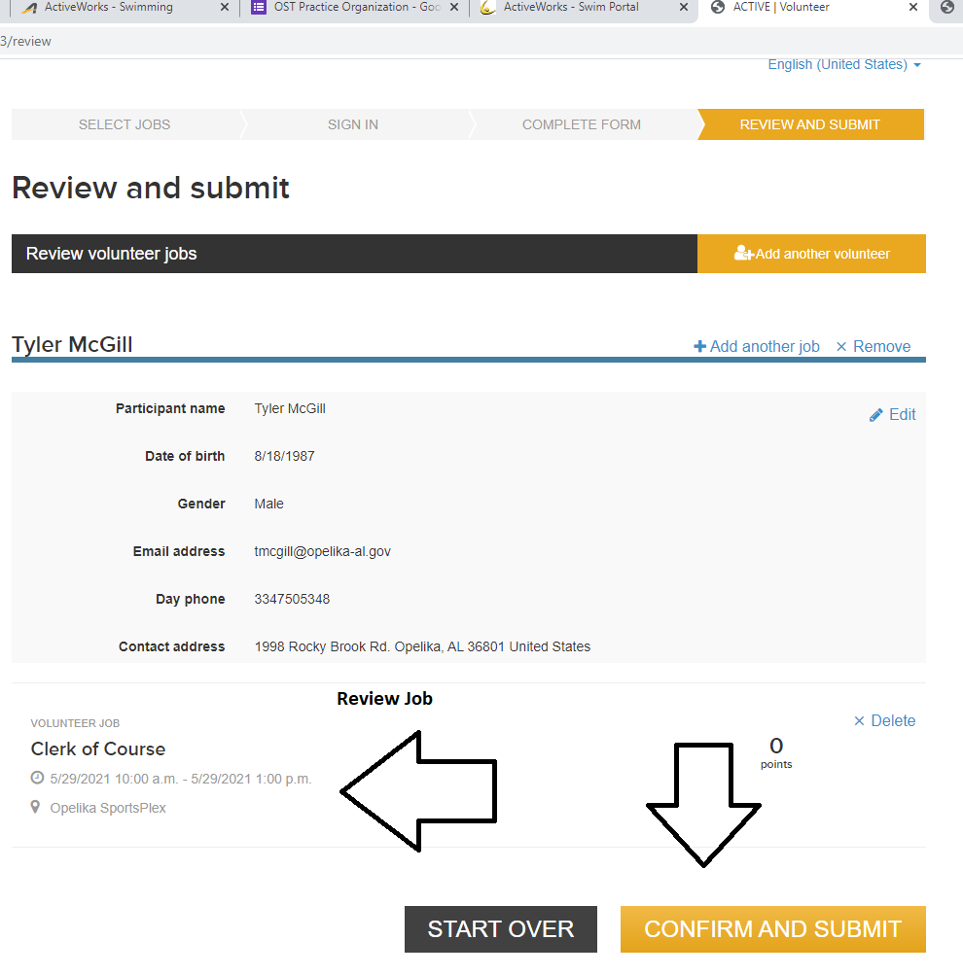Viewport: 963px width, 975px height.
Task: Go to the Complete Form step
Action: pyautogui.click(x=581, y=124)
